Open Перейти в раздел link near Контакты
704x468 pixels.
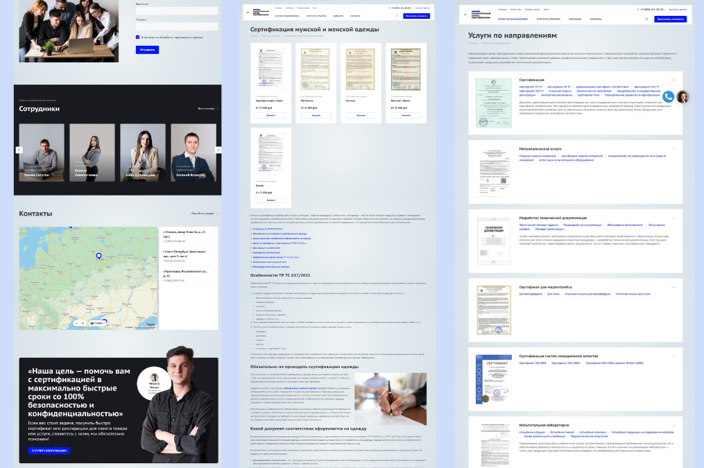[205, 214]
